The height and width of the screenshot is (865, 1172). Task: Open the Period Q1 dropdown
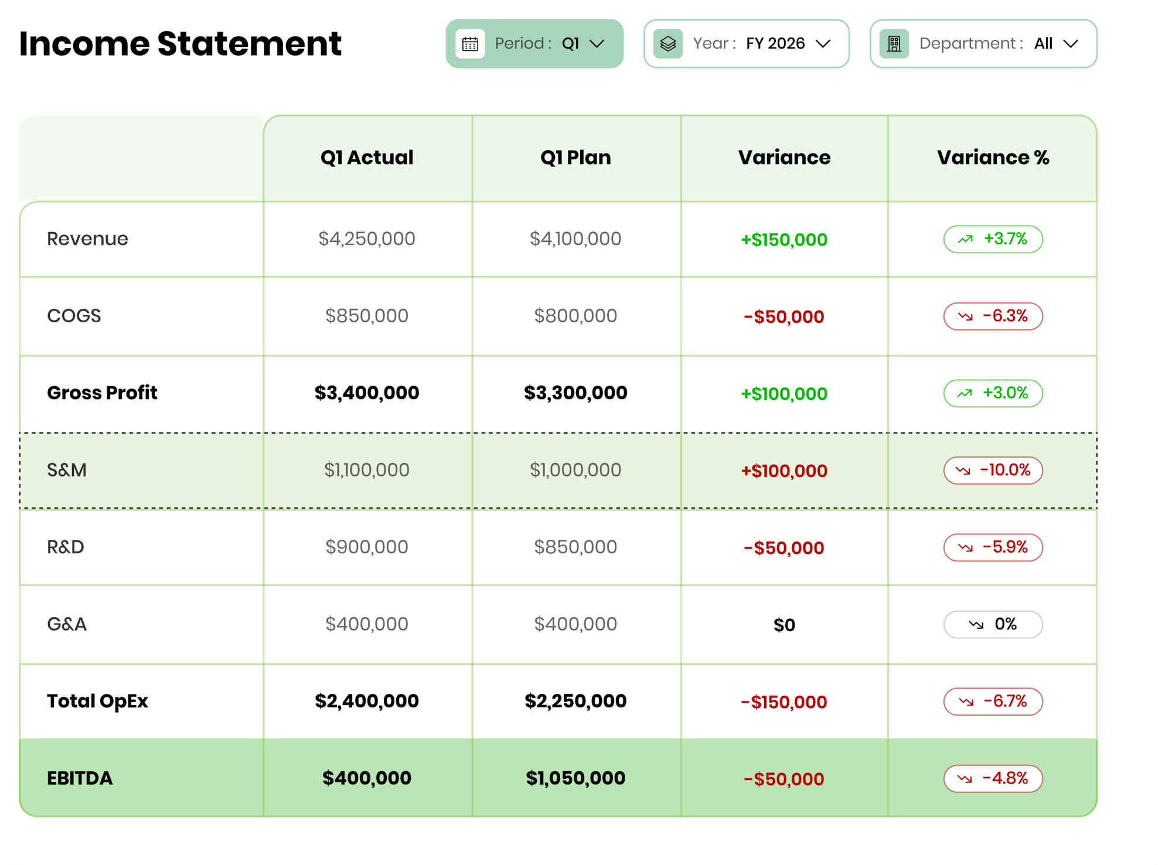point(534,44)
